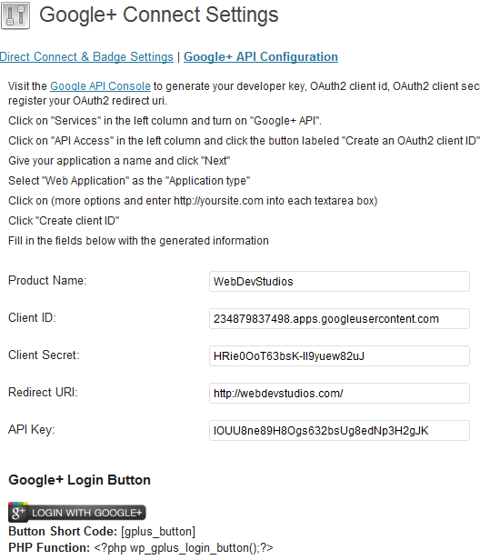Open Direct Connect & Badge Settings tab

86,56
